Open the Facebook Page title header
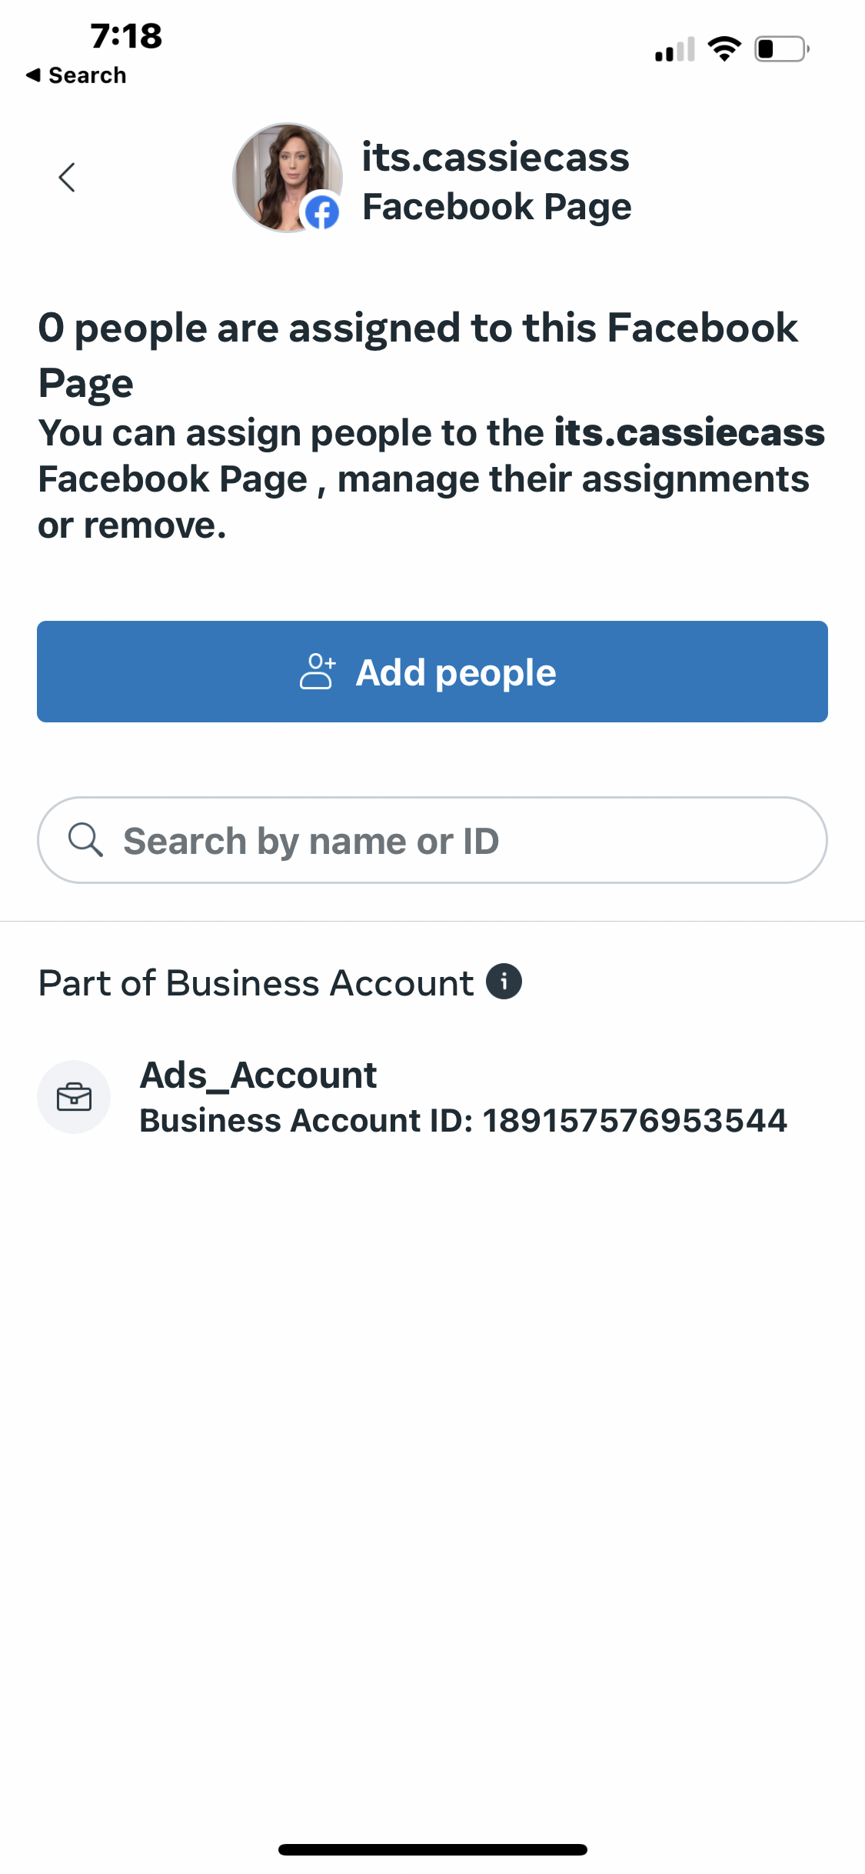The width and height of the screenshot is (865, 1874). coord(497,205)
